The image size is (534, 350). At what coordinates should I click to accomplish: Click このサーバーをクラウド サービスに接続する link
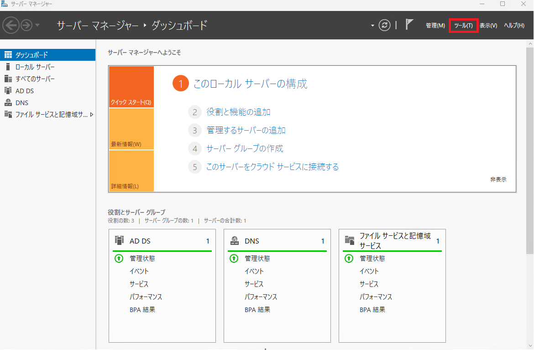[272, 167]
